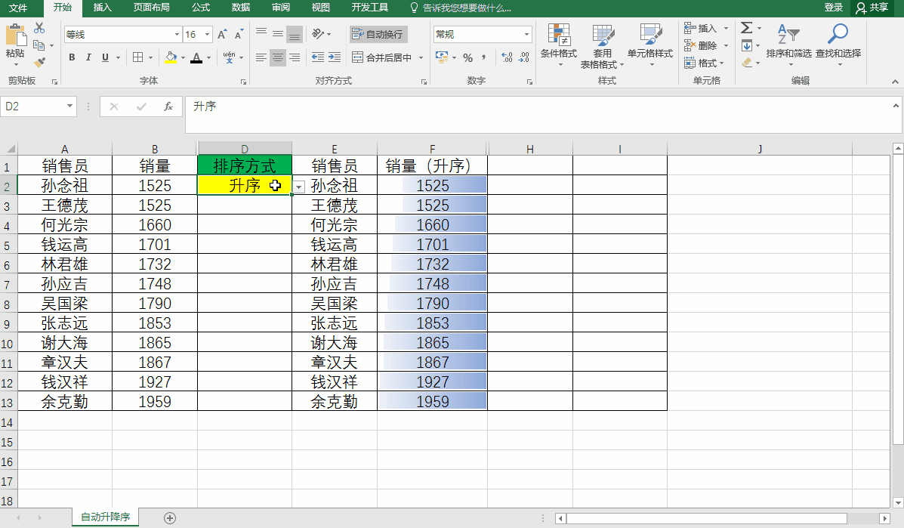Click the Borders icon
The width and height of the screenshot is (904, 528).
137,57
